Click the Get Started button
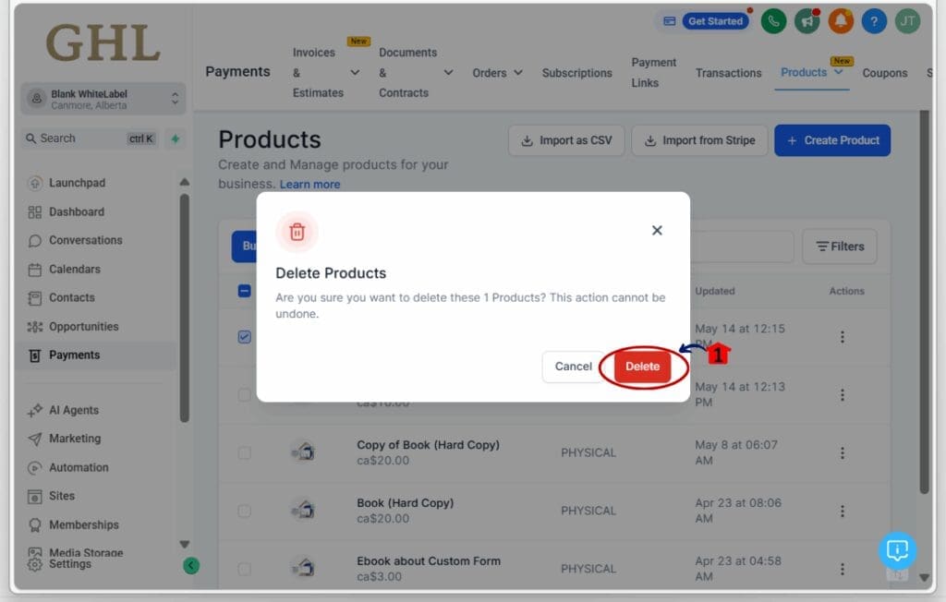 [716, 21]
